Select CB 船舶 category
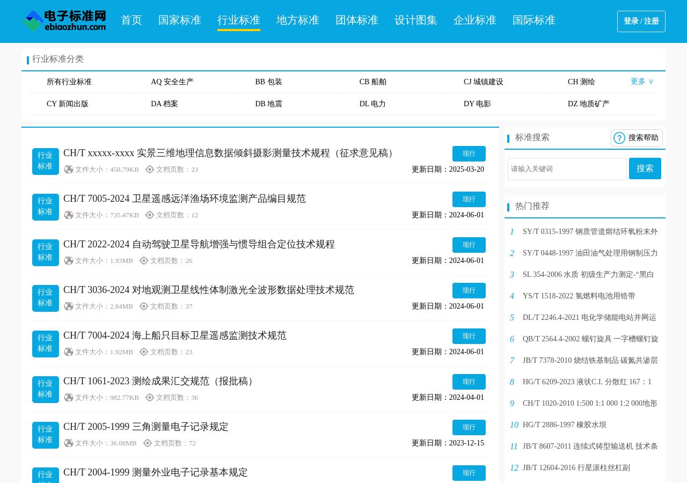Image resolution: width=687 pixels, height=483 pixels. [373, 82]
